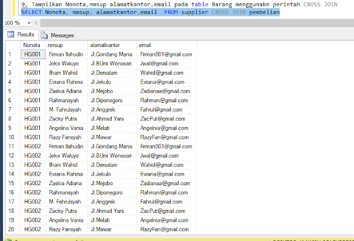Click the Results grid icon

pos(11,34)
